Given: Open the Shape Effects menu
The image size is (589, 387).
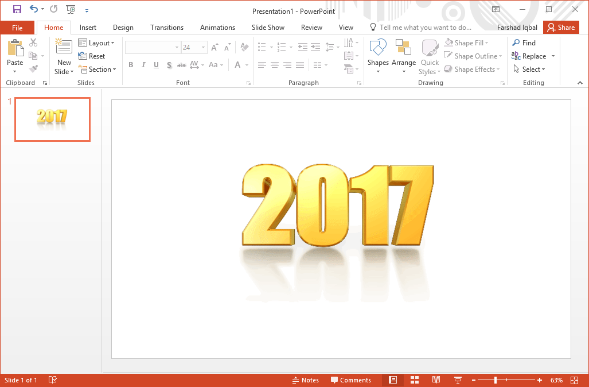Looking at the screenshot, I should [x=472, y=69].
